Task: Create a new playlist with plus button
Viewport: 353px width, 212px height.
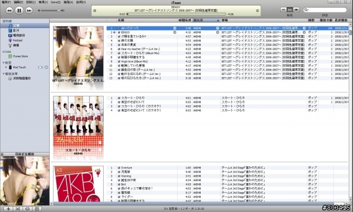Action: pyautogui.click(x=8, y=209)
